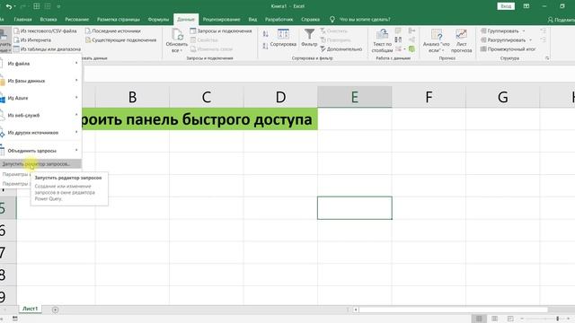Open the 'Сортировка' sort dialog
The width and height of the screenshot is (575, 323).
click(x=283, y=38)
